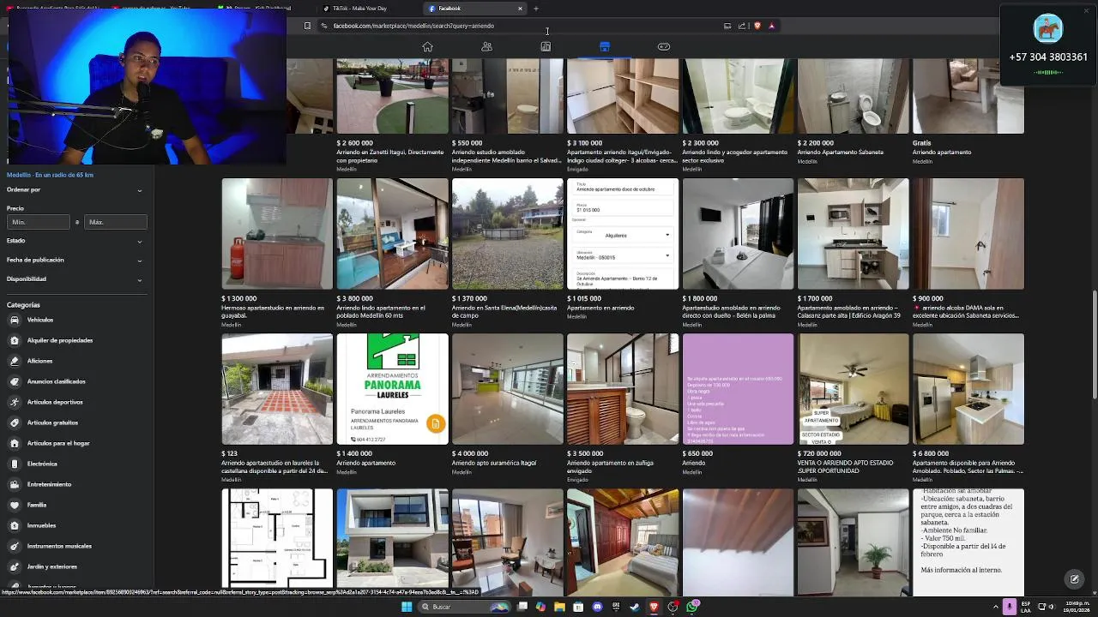
Task: Click the browser address bar URL
Action: (x=413, y=26)
